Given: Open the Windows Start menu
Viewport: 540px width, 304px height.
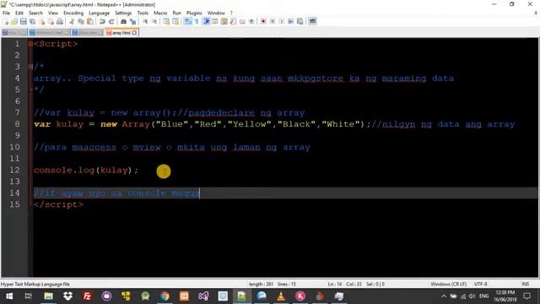Looking at the screenshot, I should (9, 296).
